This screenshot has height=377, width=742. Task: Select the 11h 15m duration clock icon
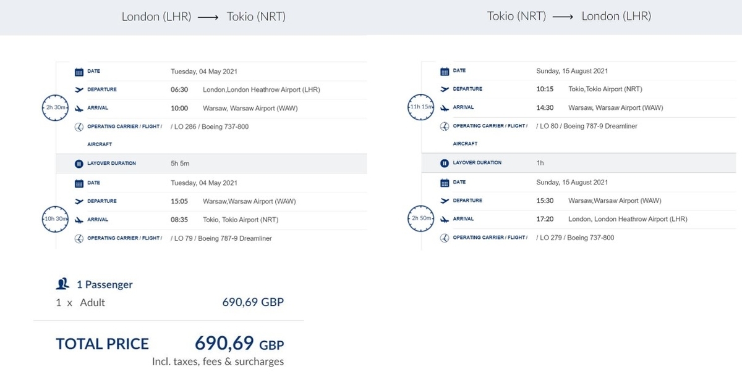click(421, 107)
